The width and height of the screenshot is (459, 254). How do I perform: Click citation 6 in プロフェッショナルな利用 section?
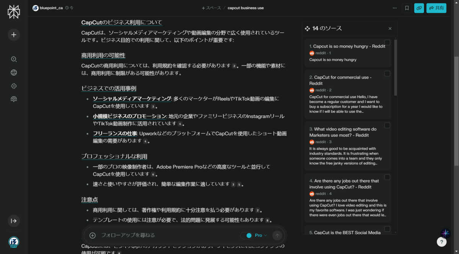pos(153,175)
